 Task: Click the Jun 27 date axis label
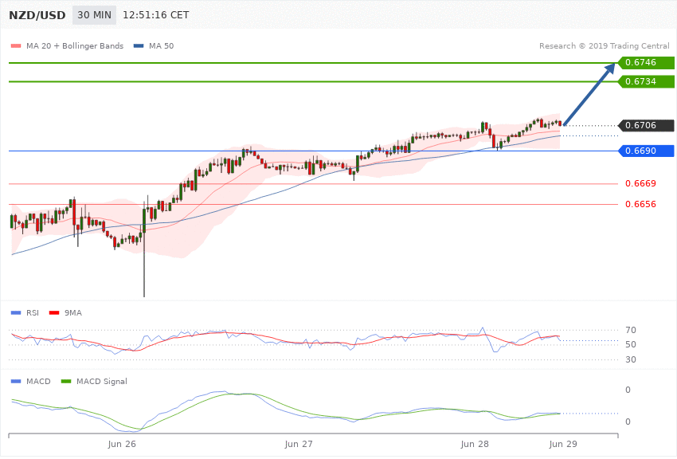299,445
